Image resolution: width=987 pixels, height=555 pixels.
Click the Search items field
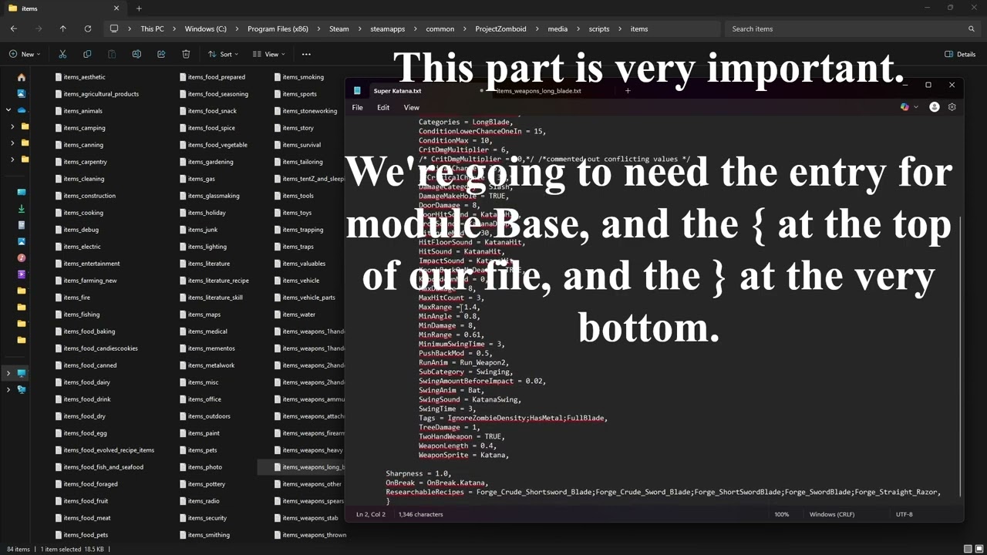852,29
